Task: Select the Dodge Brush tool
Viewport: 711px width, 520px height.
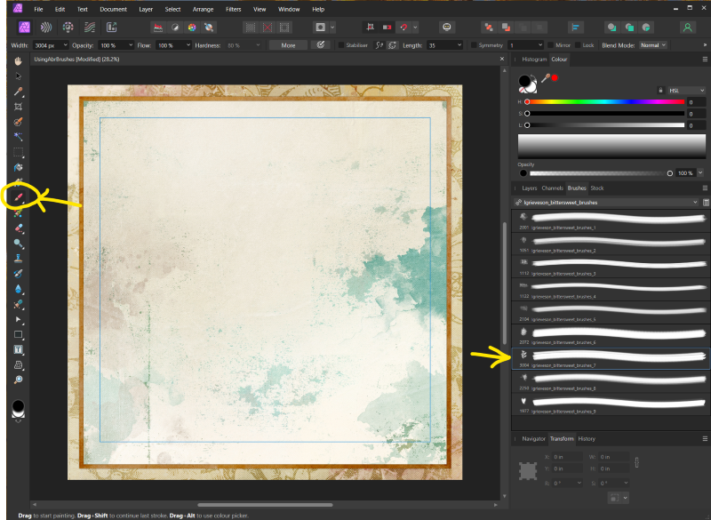Action: [x=18, y=244]
